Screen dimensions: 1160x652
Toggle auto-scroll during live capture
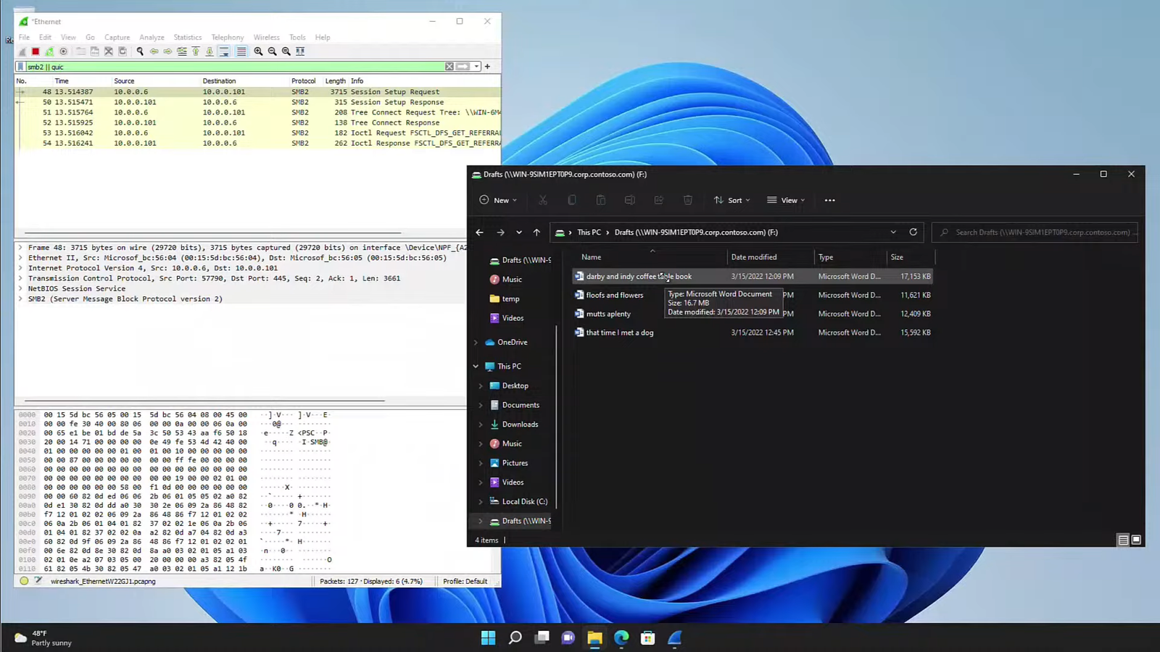coord(223,51)
